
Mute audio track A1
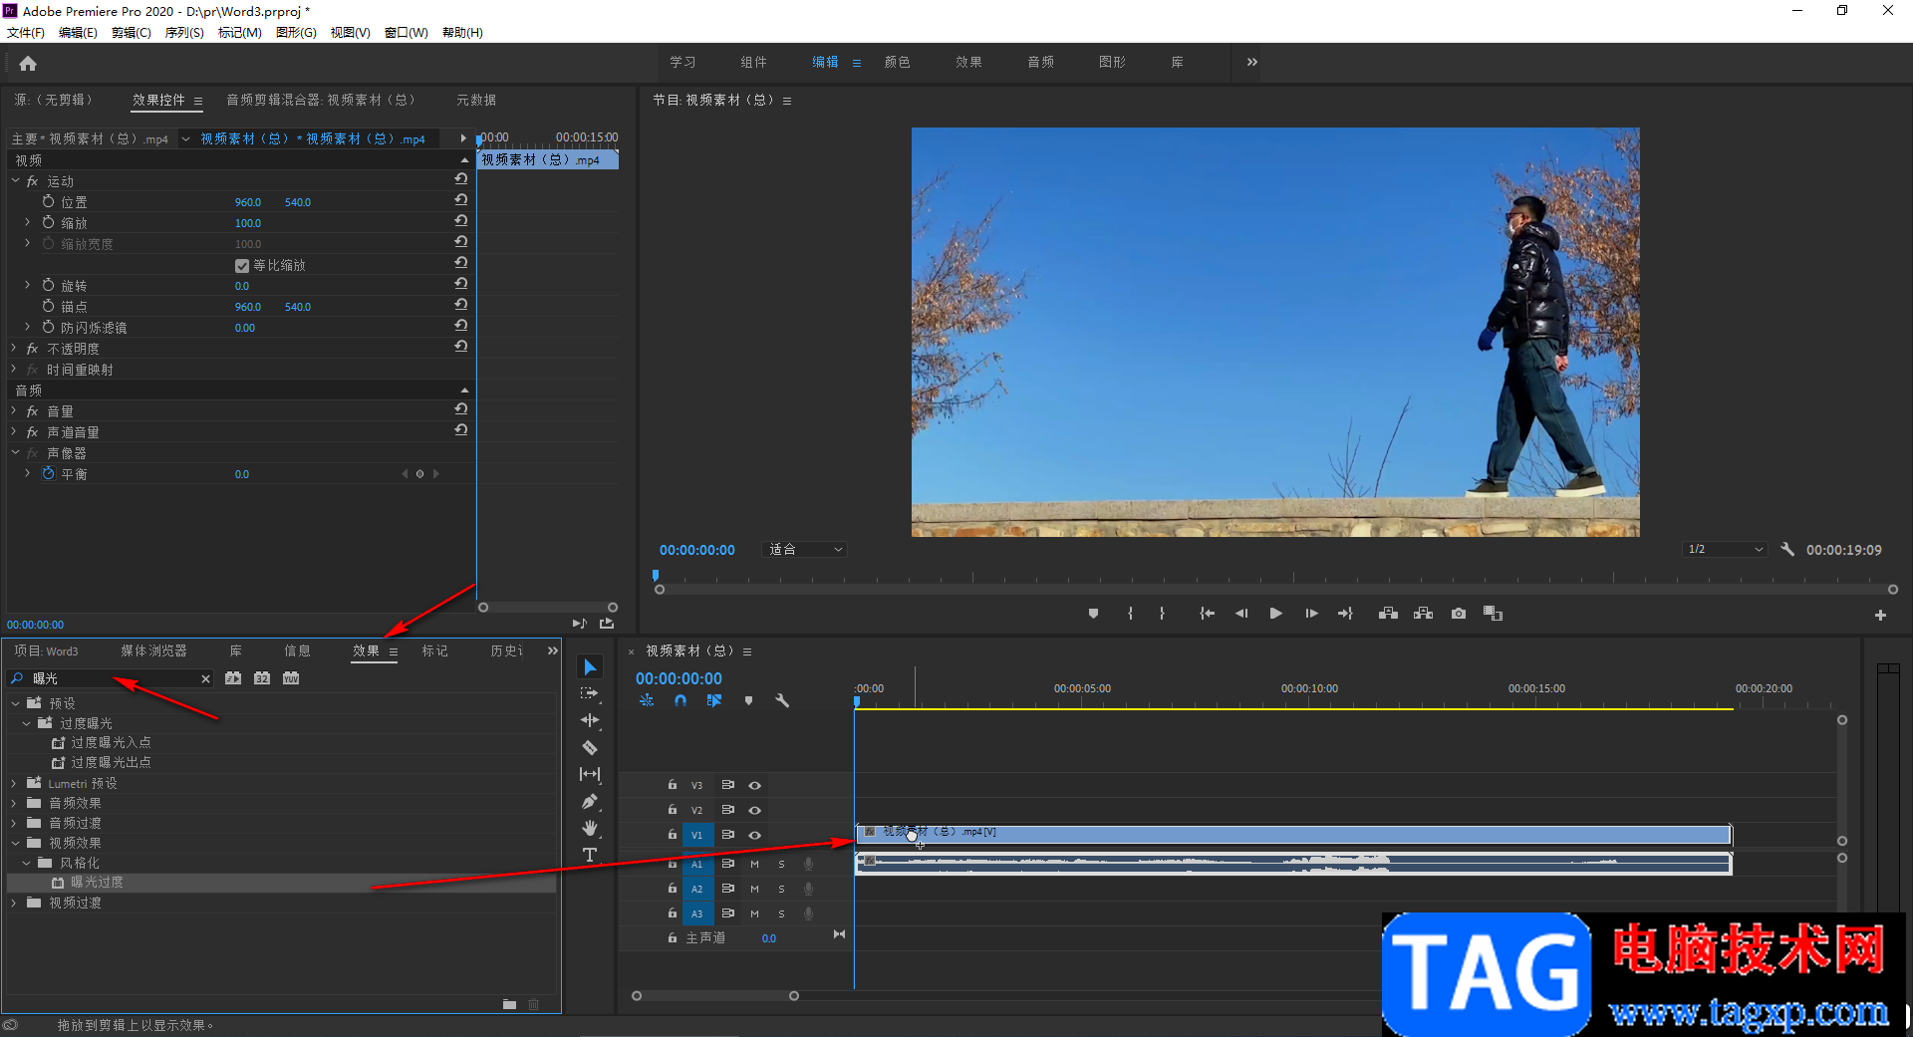click(754, 864)
